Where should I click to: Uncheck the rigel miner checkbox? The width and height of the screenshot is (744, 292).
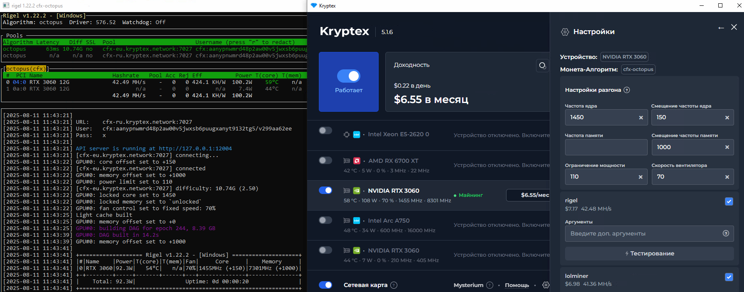729,201
